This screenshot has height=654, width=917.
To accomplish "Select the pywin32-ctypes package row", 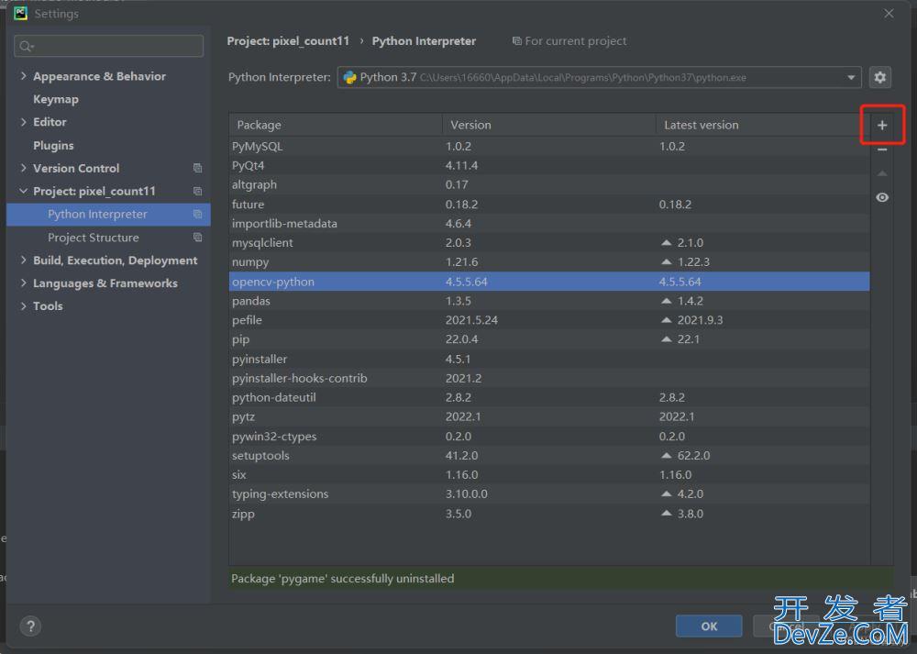I will click(x=549, y=437).
